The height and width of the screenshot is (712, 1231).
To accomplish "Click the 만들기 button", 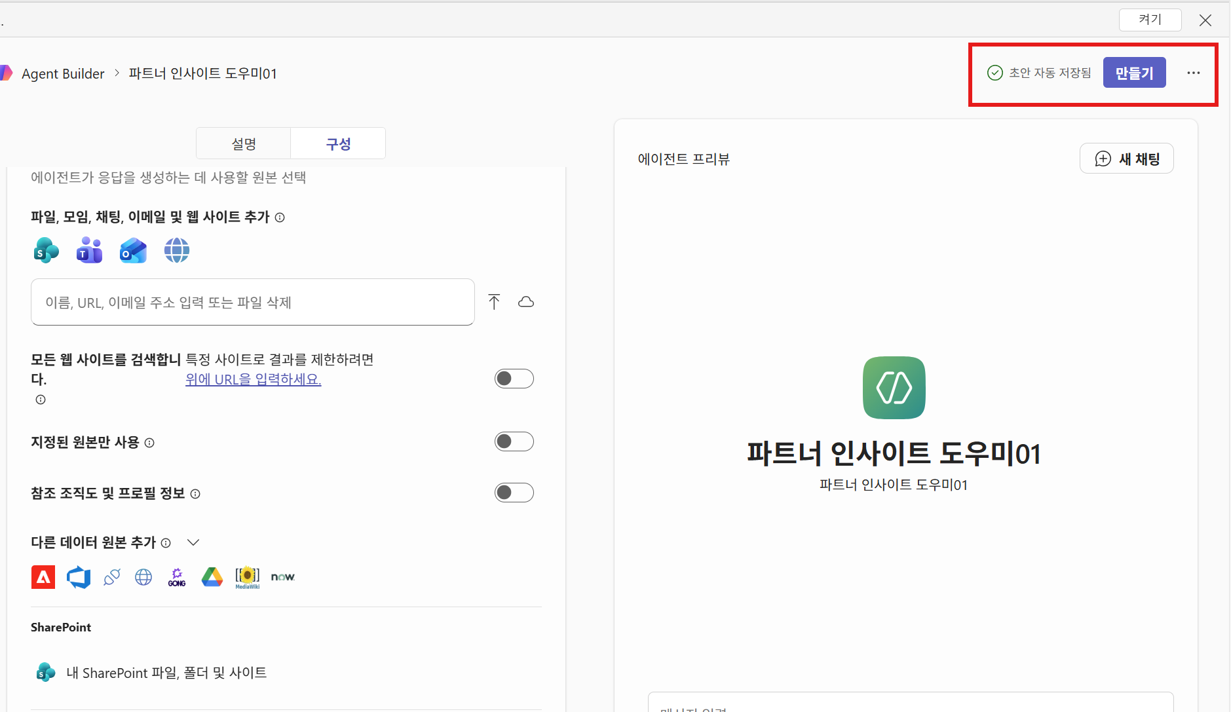I will click(x=1135, y=73).
